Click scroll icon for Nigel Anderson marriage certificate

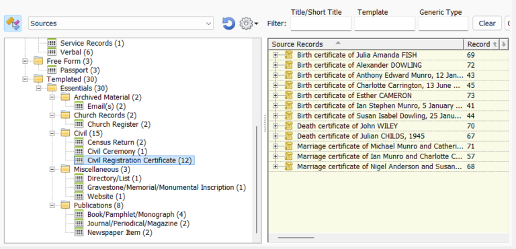289,166
